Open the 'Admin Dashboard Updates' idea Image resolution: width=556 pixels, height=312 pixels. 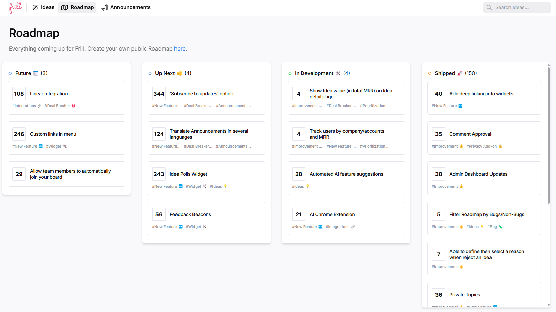click(x=479, y=174)
